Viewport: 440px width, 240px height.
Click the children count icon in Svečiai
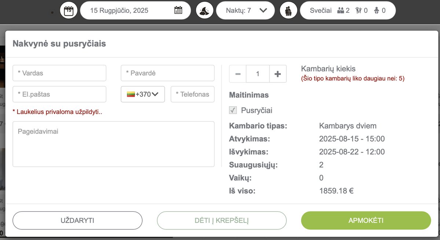[x=359, y=10]
